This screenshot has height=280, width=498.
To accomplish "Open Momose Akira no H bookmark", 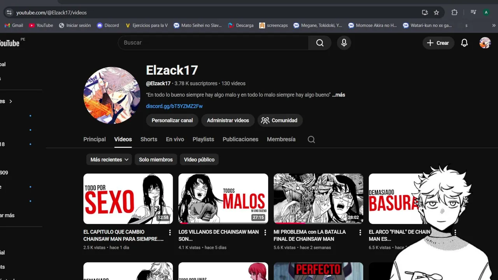I will [x=373, y=25].
